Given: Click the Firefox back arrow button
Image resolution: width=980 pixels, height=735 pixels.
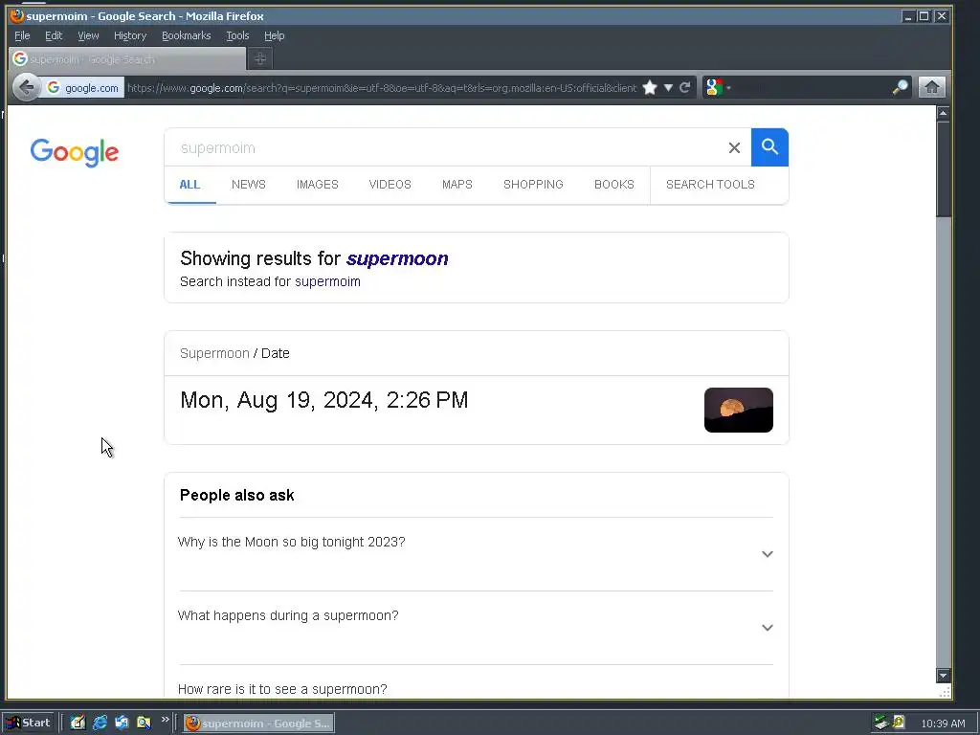Looking at the screenshot, I should pyautogui.click(x=27, y=87).
